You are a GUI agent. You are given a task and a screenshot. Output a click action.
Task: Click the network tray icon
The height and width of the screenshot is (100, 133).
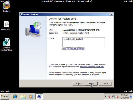tap(113, 96)
